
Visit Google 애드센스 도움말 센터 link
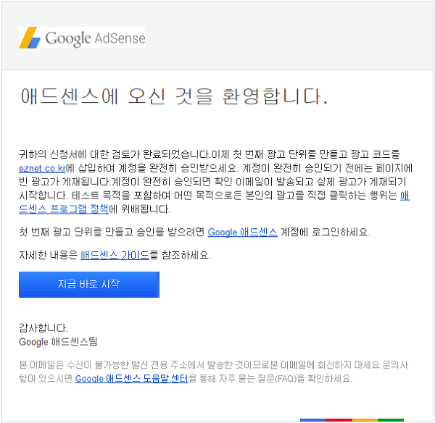(131, 378)
